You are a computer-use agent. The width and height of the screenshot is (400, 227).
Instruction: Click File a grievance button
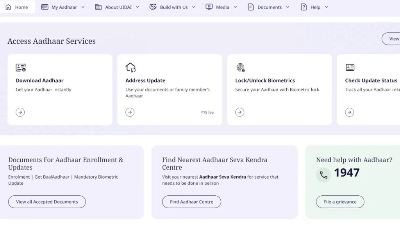pyautogui.click(x=340, y=202)
